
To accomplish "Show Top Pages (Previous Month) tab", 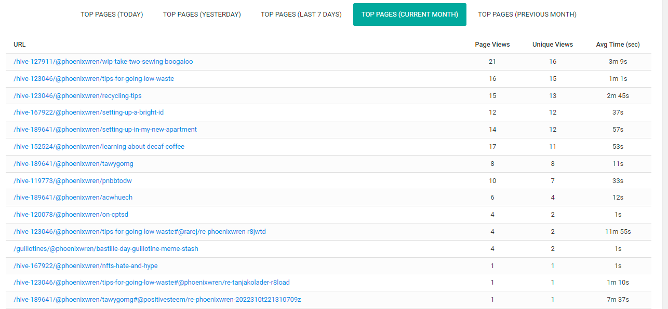I will (527, 15).
